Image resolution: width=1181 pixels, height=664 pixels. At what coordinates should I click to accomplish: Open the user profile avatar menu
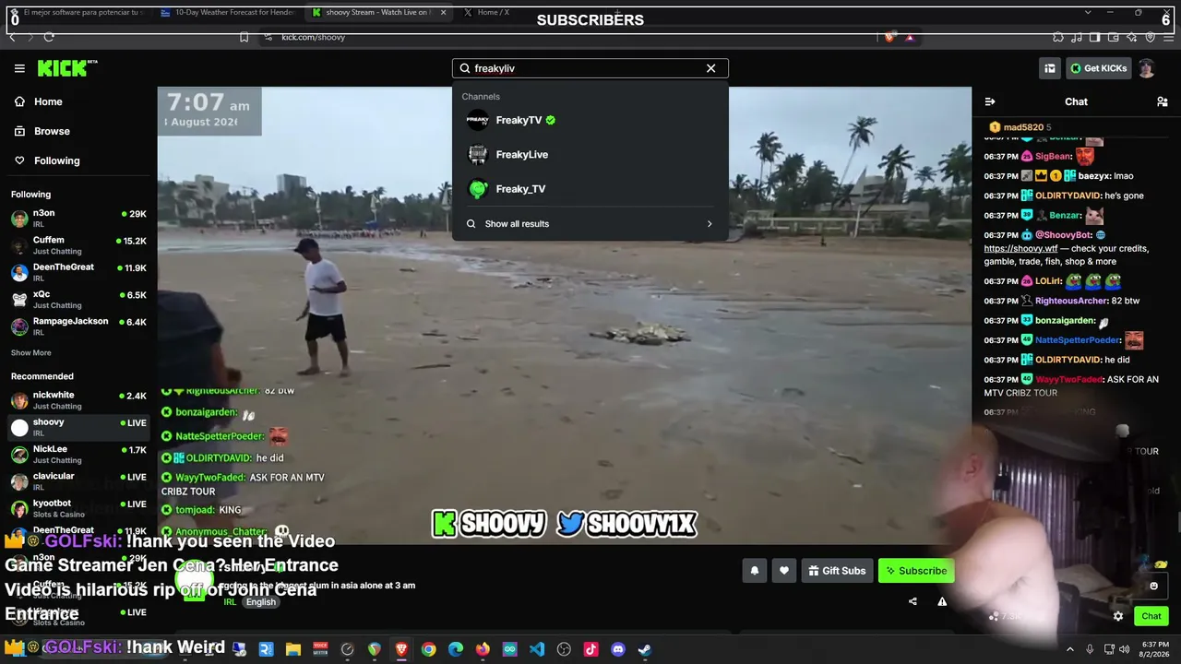click(1147, 68)
